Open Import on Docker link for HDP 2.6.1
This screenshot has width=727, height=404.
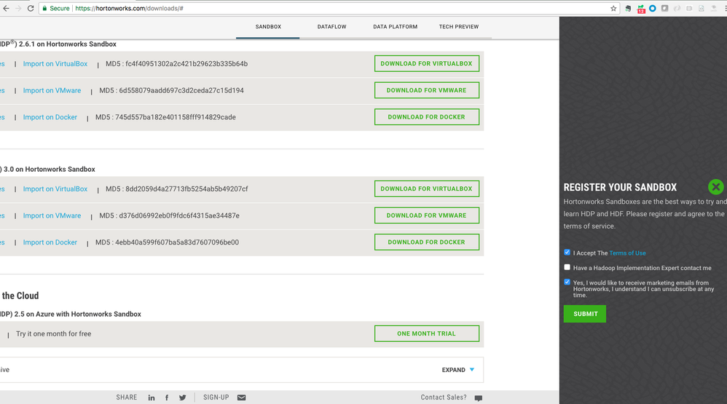(x=50, y=117)
